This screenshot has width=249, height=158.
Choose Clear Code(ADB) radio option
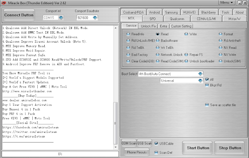(140, 61)
